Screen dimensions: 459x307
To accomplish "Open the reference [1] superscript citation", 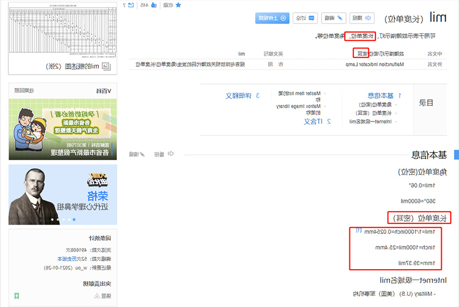I will tap(359, 230).
